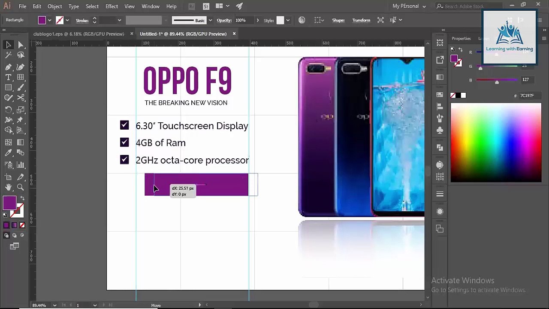The height and width of the screenshot is (309, 549).
Task: Open the Asset Export panel icon
Action: tap(440, 60)
